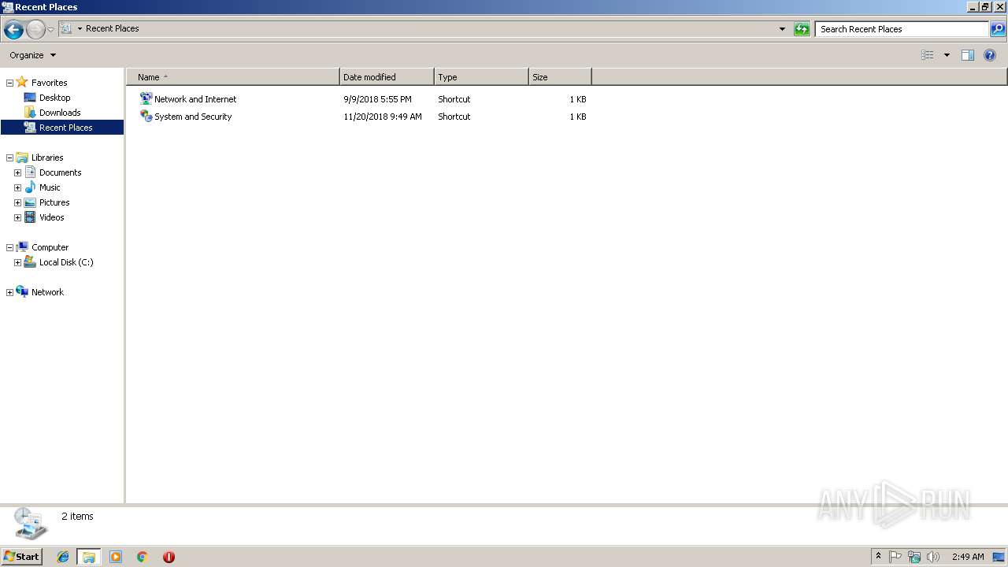This screenshot has height=567, width=1008.
Task: Click the 11/20/2018 9:49 AM date cell
Action: point(383,117)
